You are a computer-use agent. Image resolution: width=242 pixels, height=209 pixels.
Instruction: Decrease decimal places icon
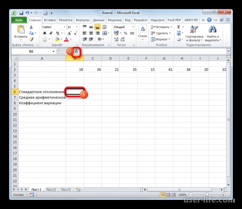click(x=123, y=40)
